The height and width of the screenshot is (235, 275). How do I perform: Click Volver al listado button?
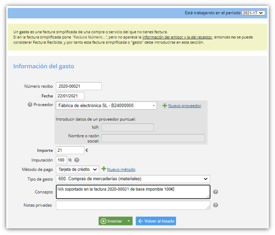click(x=156, y=221)
